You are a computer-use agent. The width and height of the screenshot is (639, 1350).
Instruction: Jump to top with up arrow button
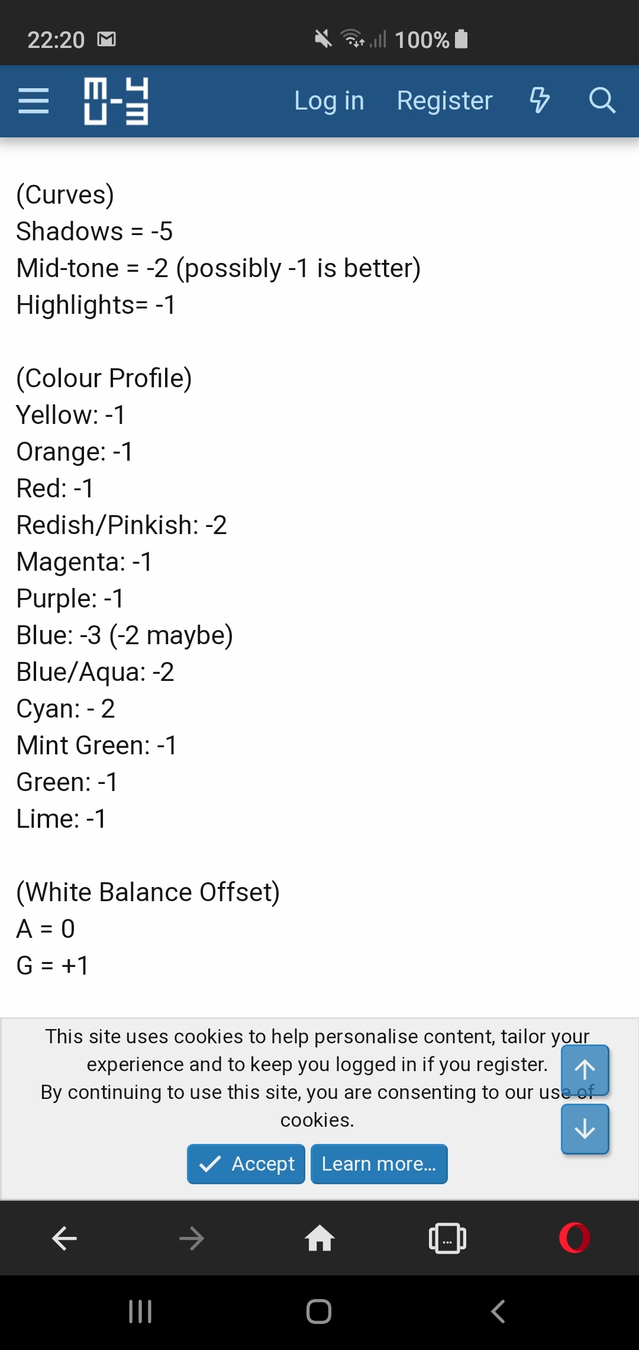tap(585, 1070)
